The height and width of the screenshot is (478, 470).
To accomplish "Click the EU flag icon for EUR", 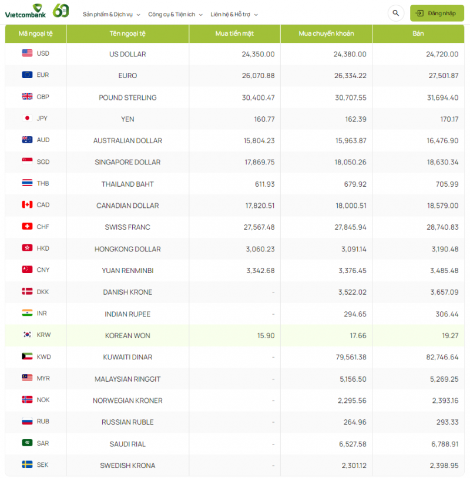I will (x=27, y=75).
